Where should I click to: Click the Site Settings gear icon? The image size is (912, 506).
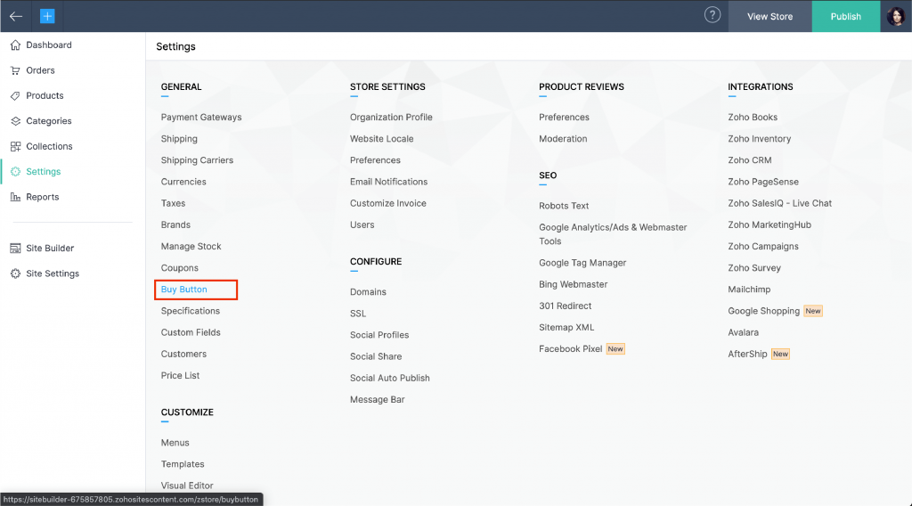[15, 273]
